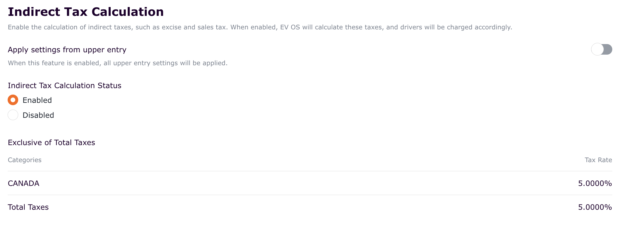Click the Indirect Tax Calculation heading

(86, 12)
